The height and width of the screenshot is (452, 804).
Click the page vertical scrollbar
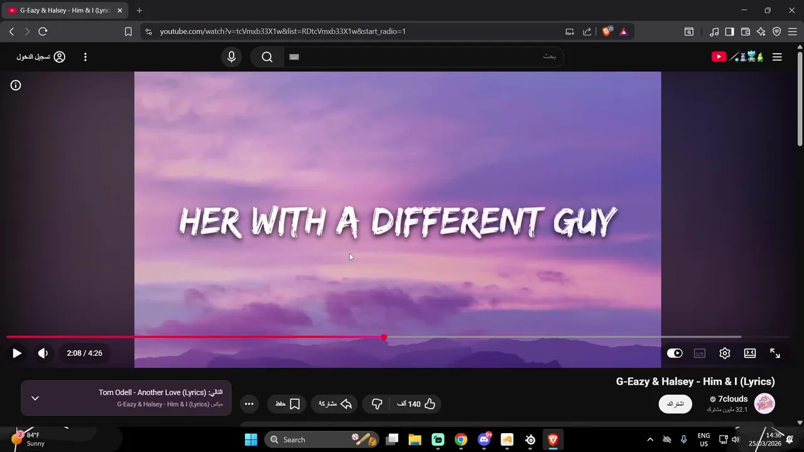pos(800,97)
